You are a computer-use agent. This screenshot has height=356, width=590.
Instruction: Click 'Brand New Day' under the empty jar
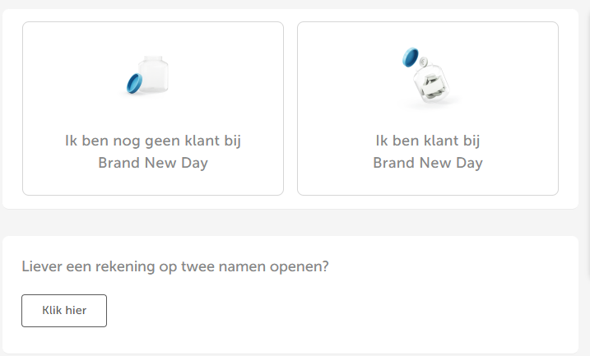[153, 163]
